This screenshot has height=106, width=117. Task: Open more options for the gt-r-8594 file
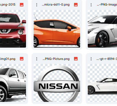point(91,59)
